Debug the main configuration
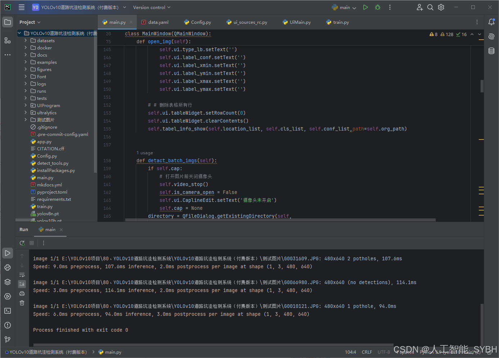Screen dimensions: 499x358 click(378, 7)
